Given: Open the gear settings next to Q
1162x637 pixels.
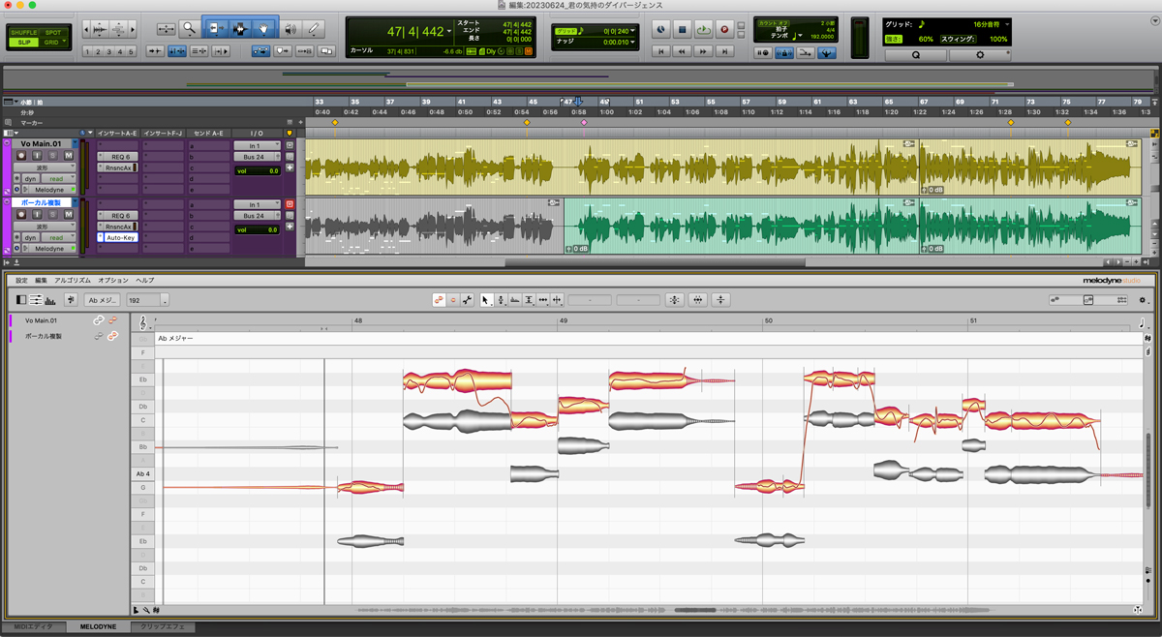Looking at the screenshot, I should click(979, 55).
